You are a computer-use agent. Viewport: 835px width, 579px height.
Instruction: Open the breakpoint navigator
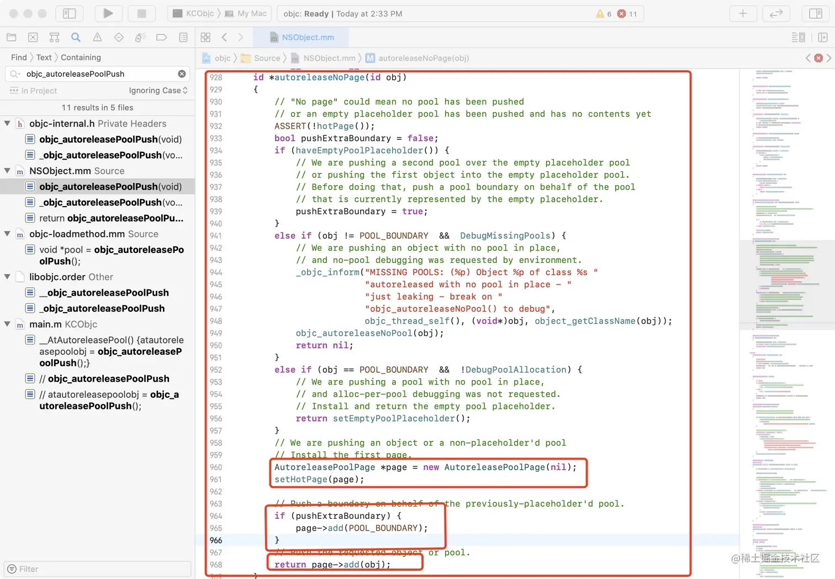[x=162, y=38]
